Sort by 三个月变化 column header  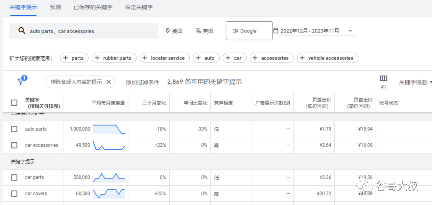(154, 103)
